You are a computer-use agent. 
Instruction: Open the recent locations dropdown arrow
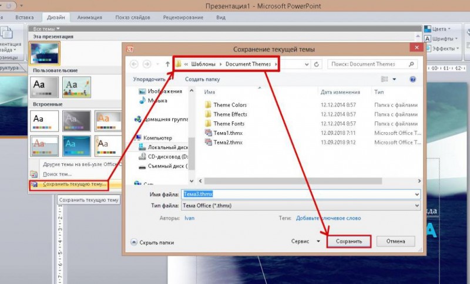(157, 64)
